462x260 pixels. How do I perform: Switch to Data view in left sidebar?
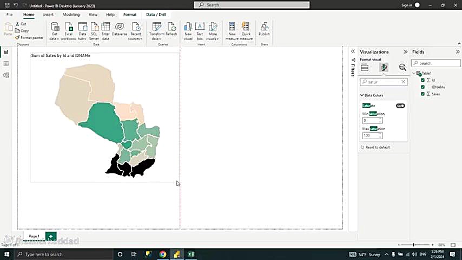tap(6, 64)
